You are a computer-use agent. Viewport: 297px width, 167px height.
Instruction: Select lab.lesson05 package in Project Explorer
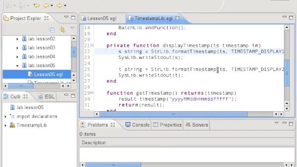[41, 65]
